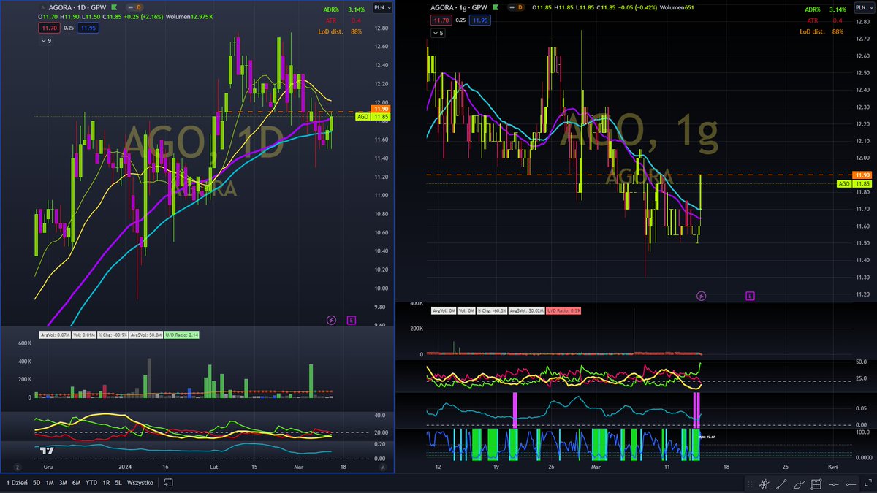Select the YTD time range
Viewport: 877px width, 493px height.
[91, 483]
